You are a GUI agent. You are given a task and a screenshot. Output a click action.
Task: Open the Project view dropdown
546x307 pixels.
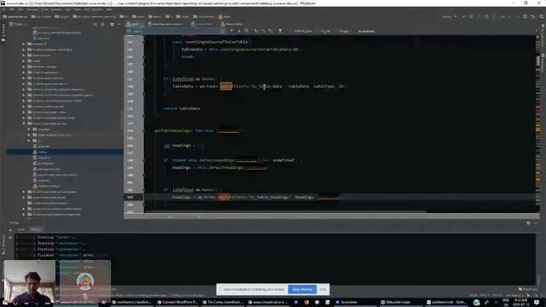19,25
